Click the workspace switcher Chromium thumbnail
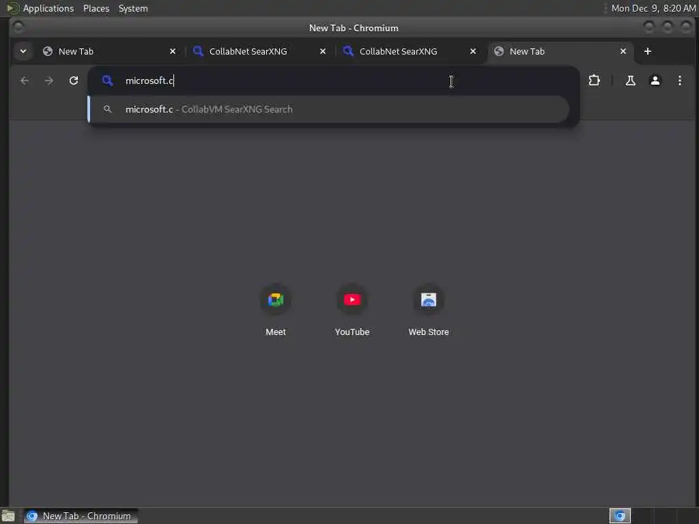The height and width of the screenshot is (524, 699). coord(620,516)
